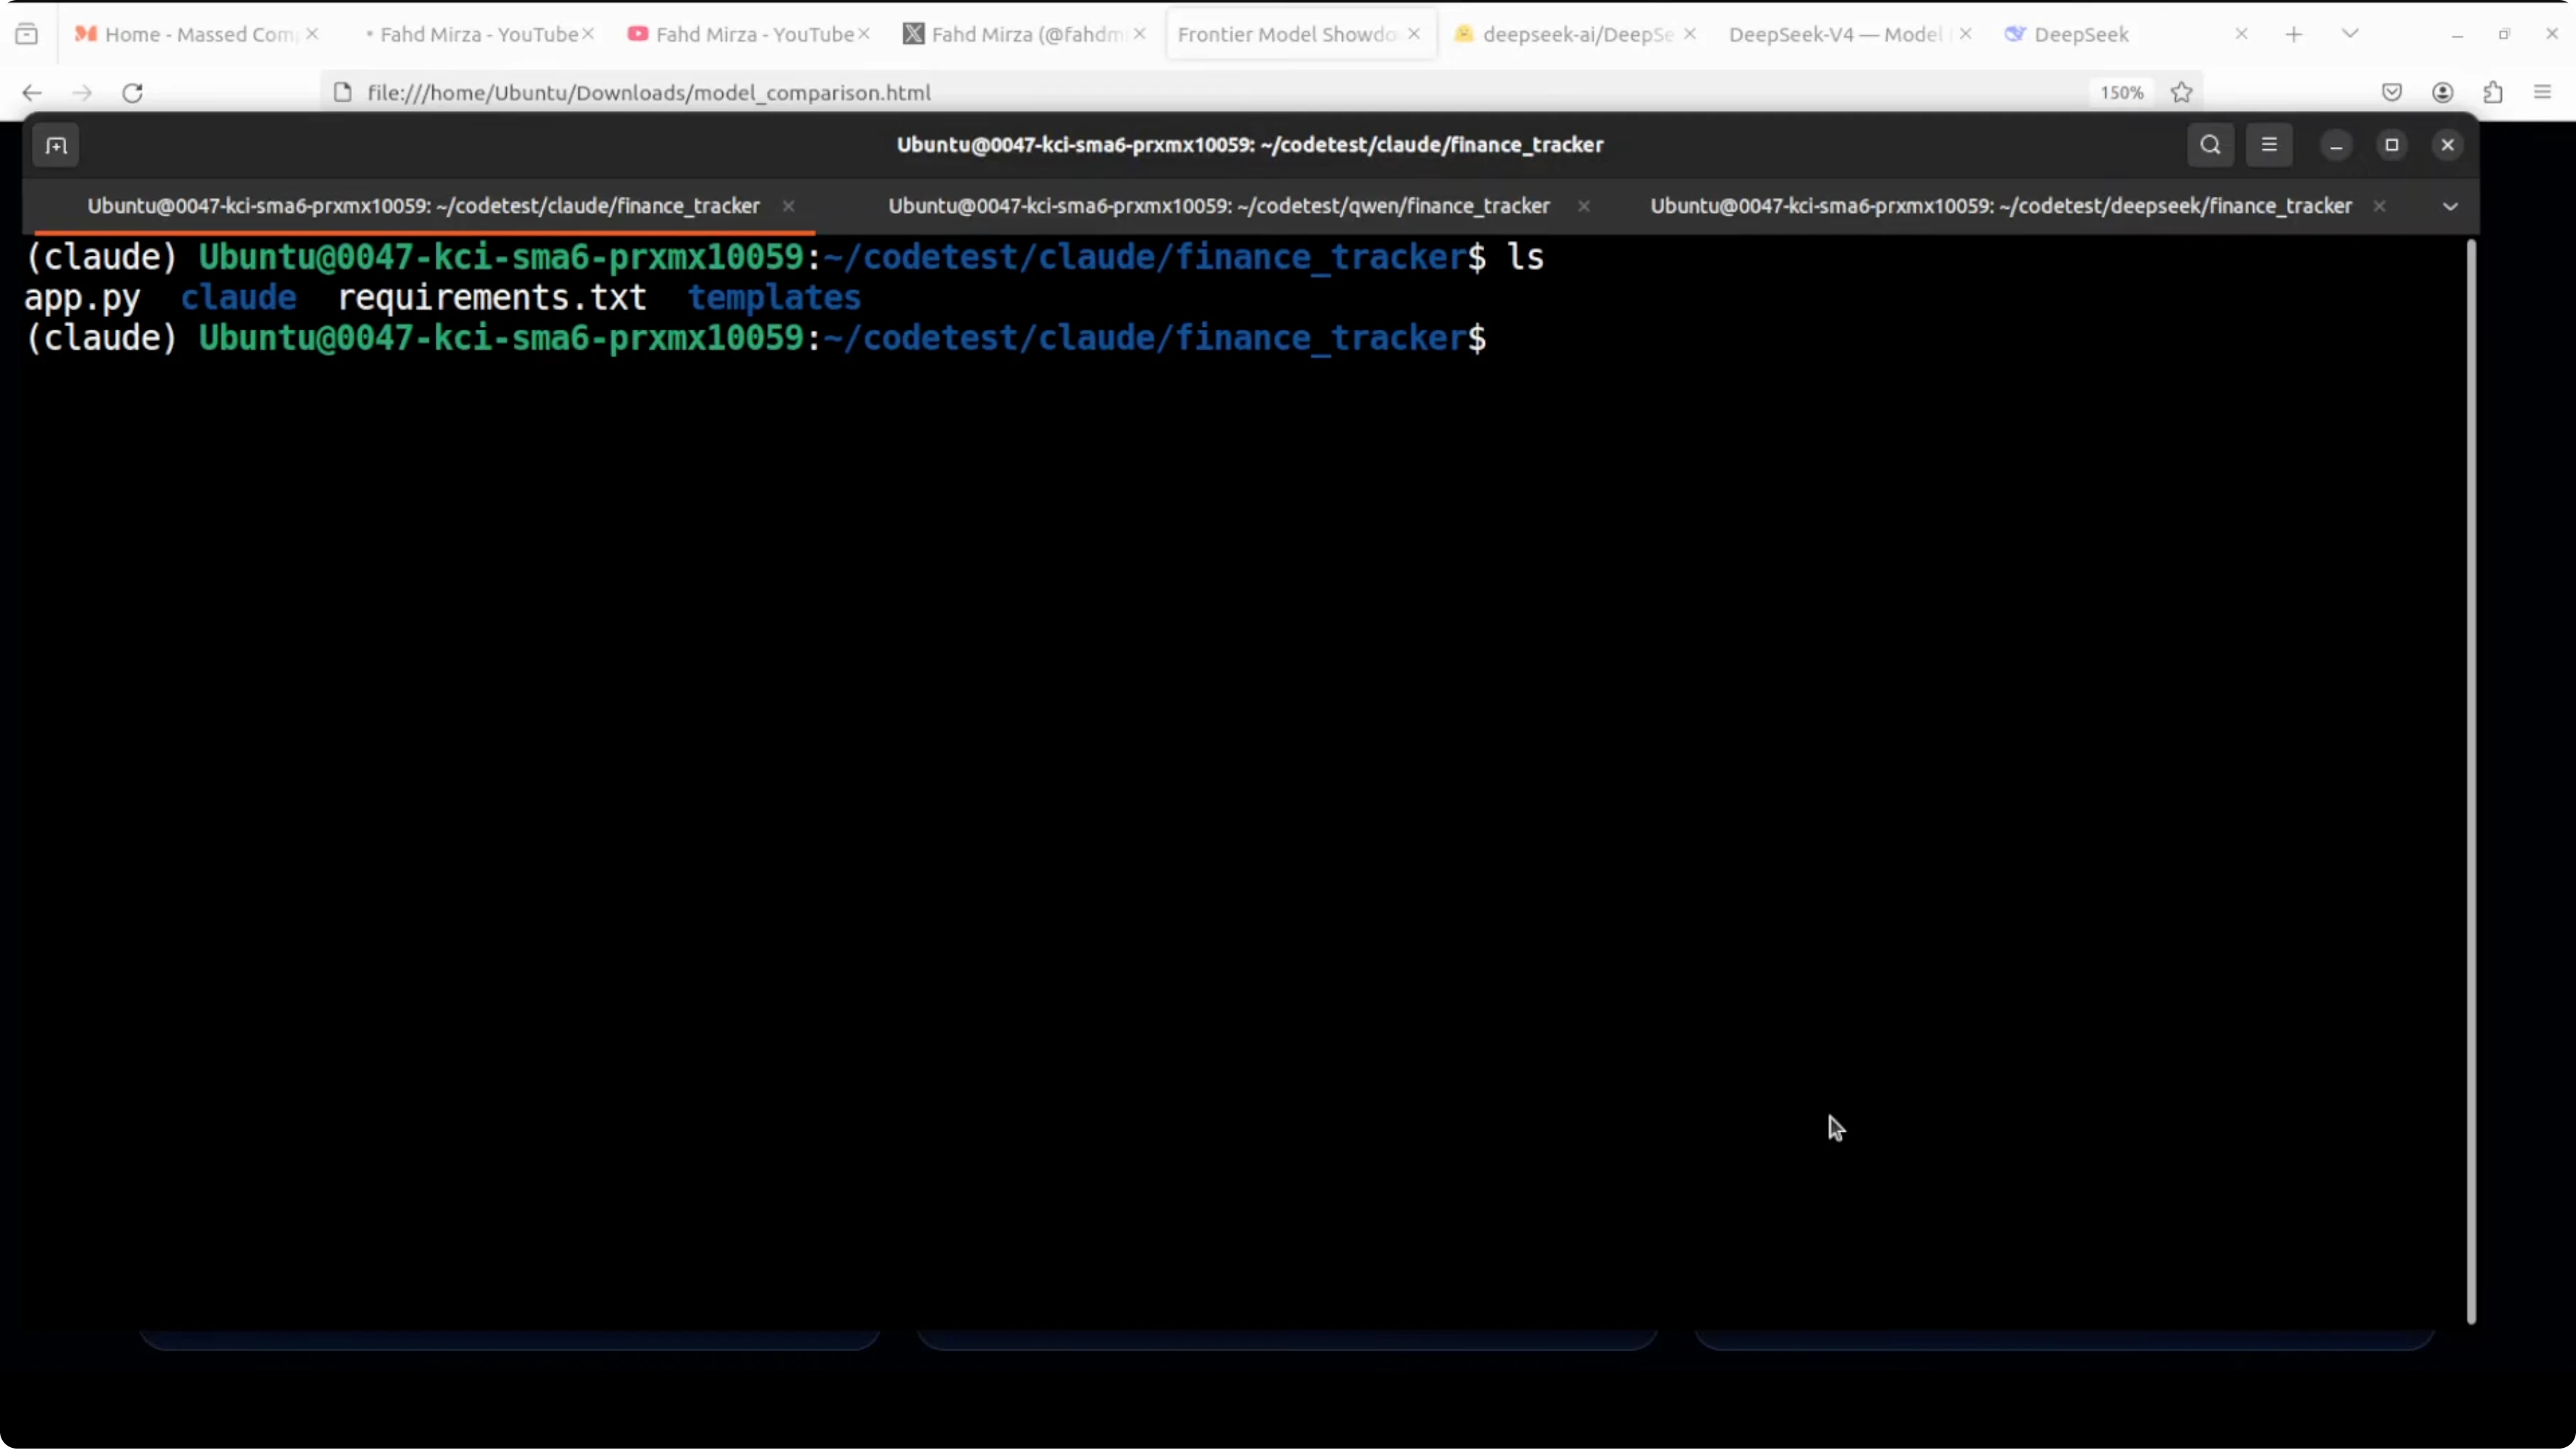The height and width of the screenshot is (1450, 2576).
Task: Expand the terminal tabs dropdown arrow
Action: point(2450,206)
